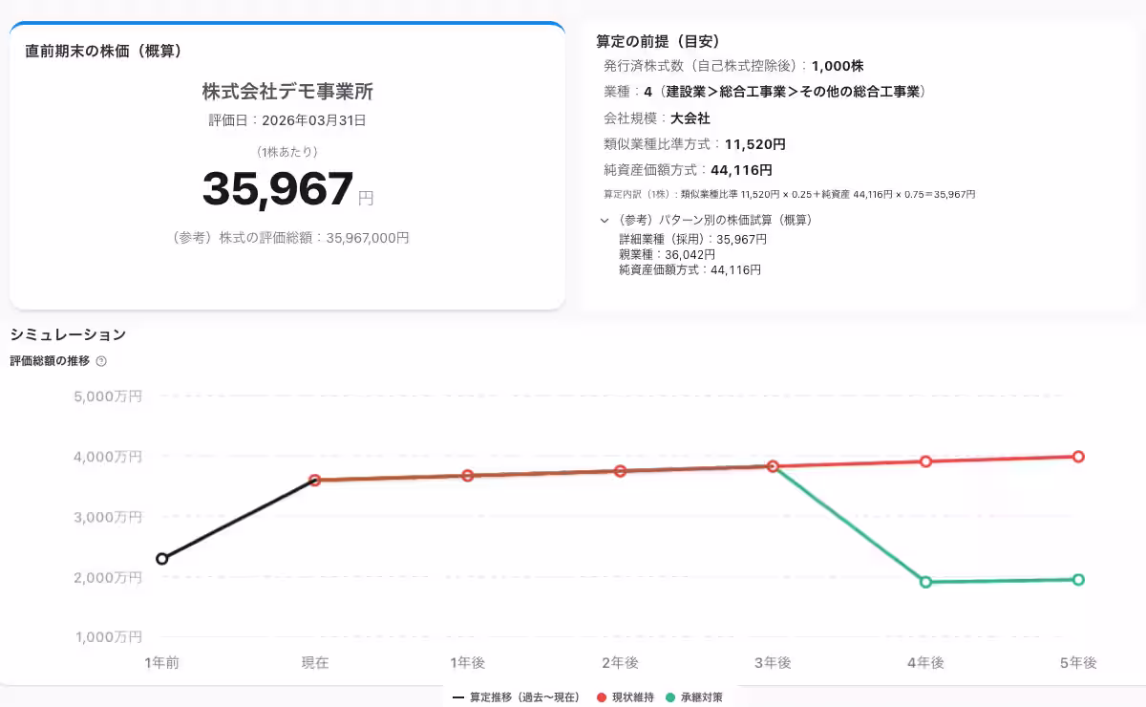Select the 3年後 data point
Screen dimensions: 1146x707
coord(774,466)
